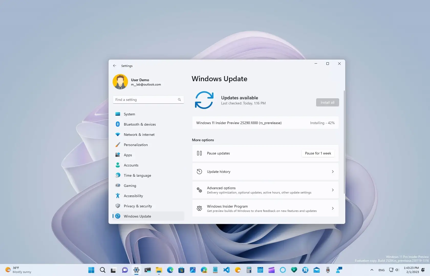Click the Accessibility figure icon
The image size is (430, 276).
click(x=118, y=196)
